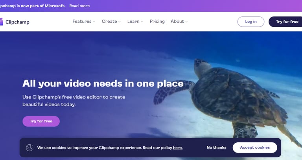Click Read more in the Microsoft announcement
The image size is (302, 160).
[x=79, y=6]
